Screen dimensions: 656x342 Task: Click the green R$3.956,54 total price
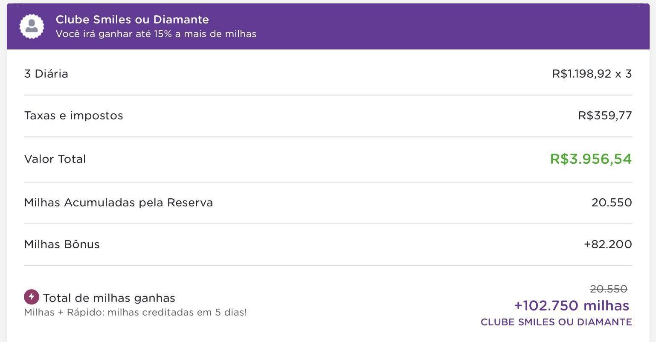591,159
